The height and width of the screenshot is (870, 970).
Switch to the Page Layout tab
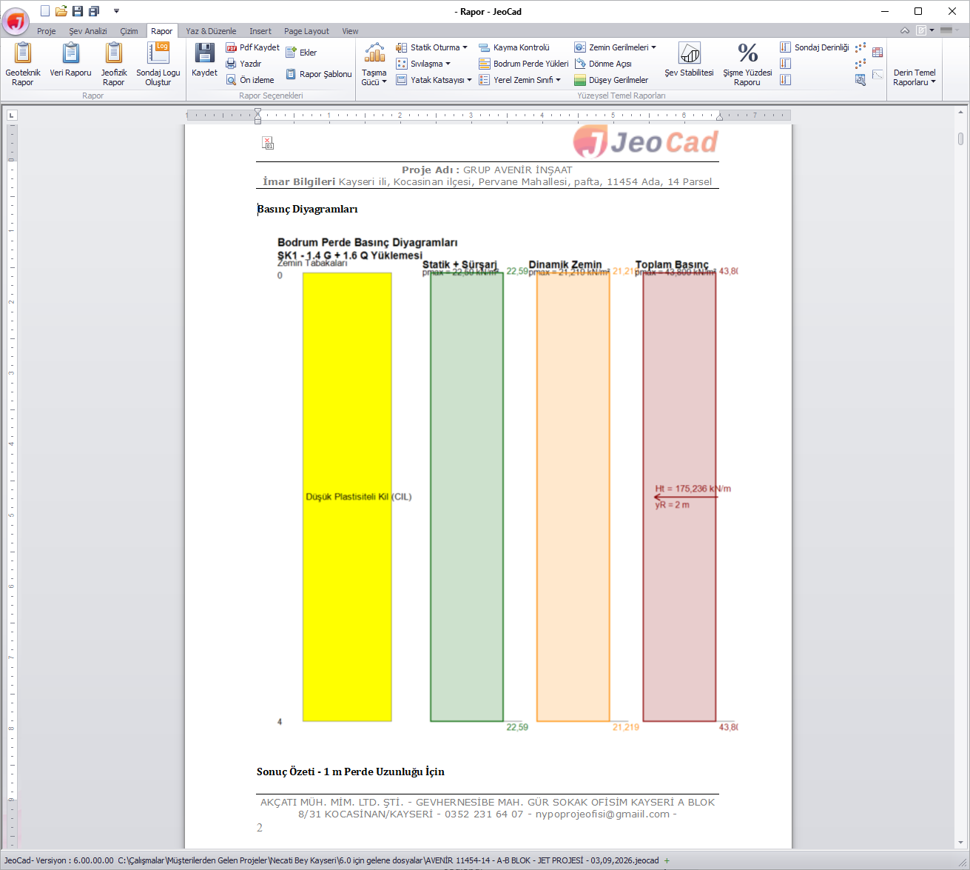pos(306,31)
